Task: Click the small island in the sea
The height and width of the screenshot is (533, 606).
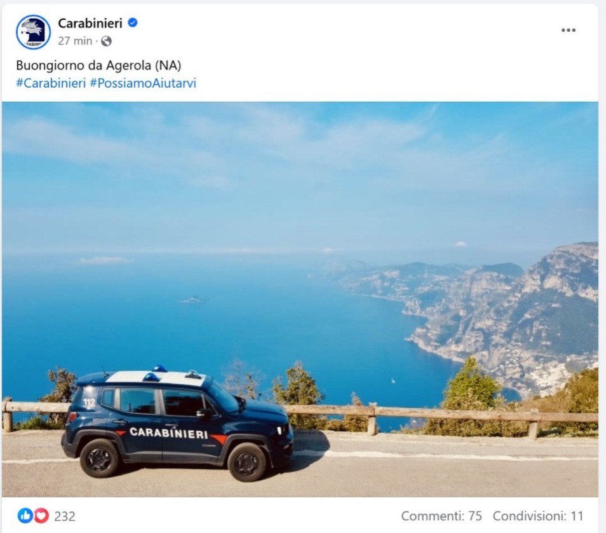Action: point(193,300)
